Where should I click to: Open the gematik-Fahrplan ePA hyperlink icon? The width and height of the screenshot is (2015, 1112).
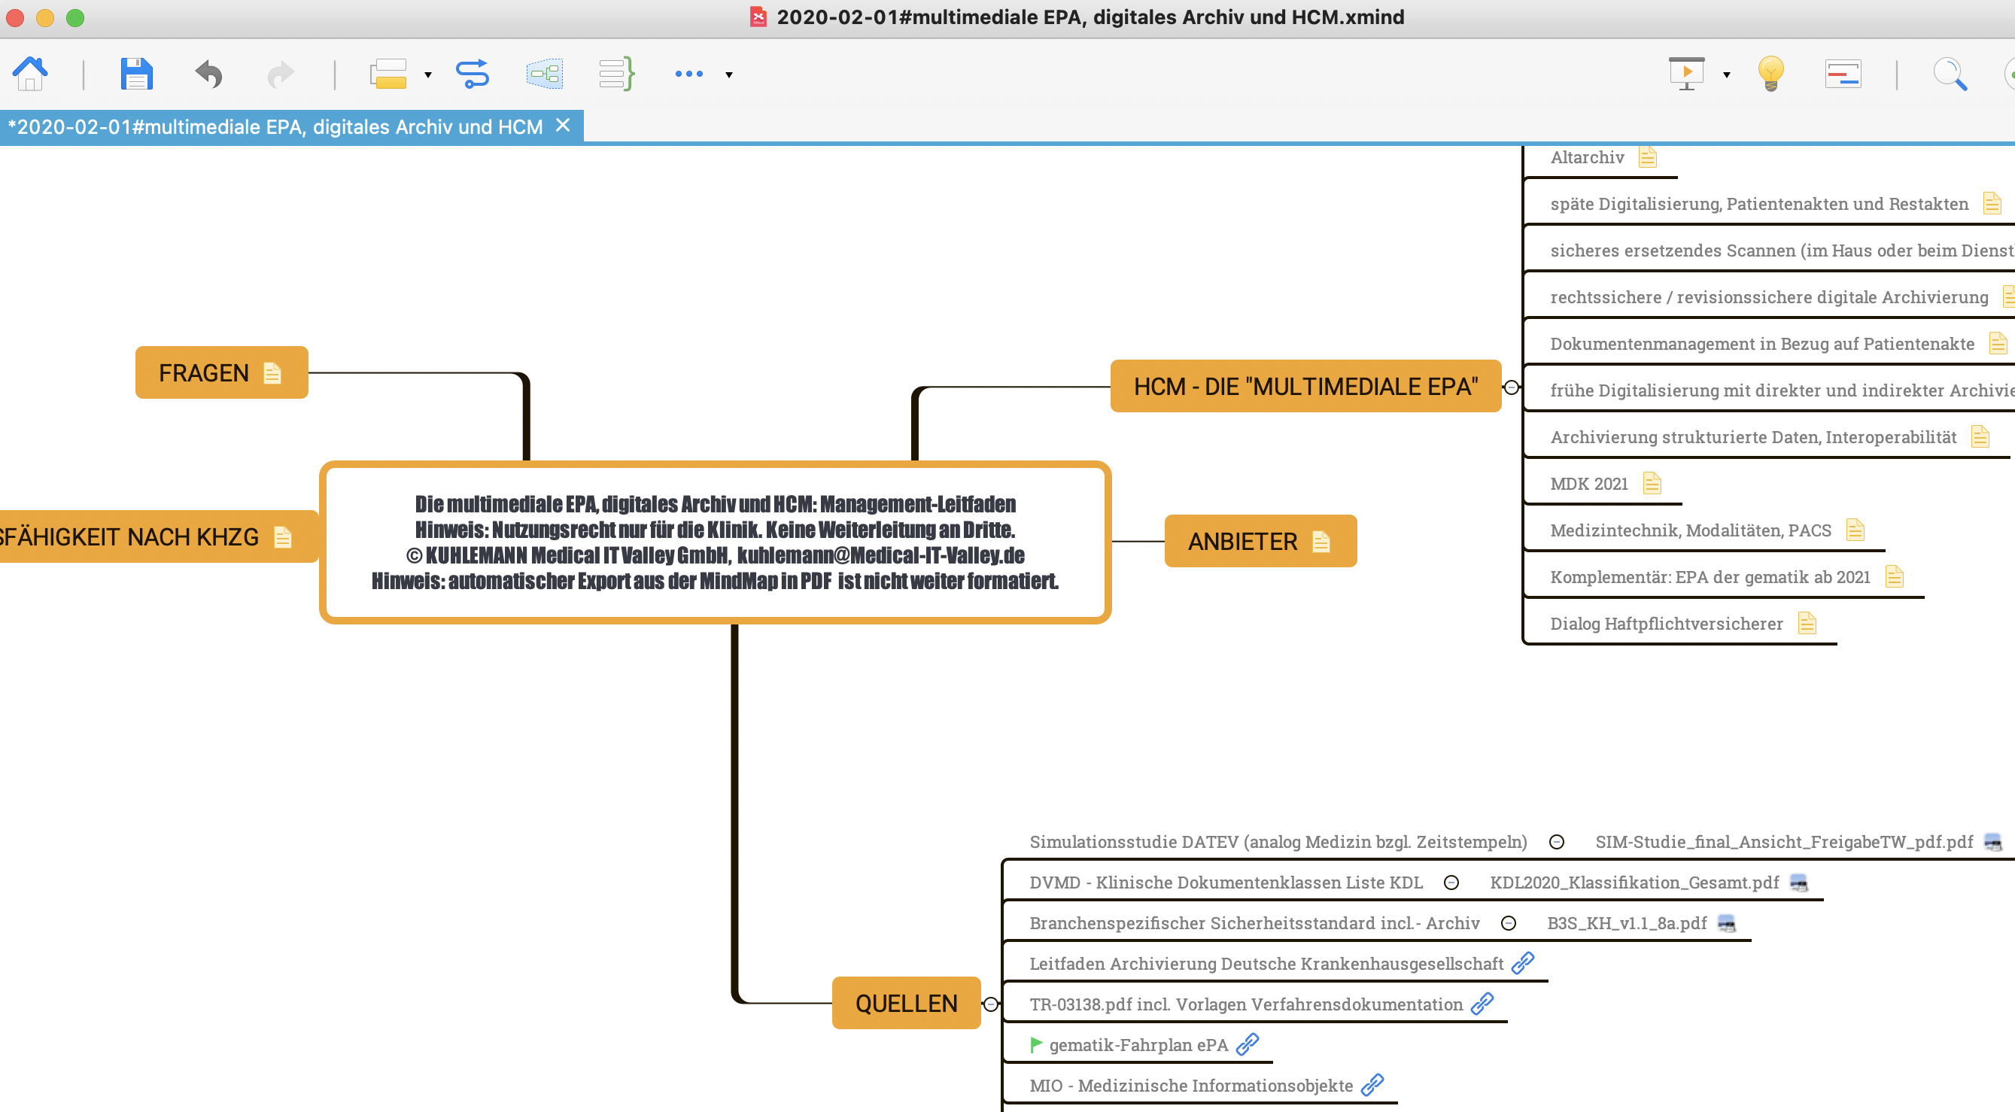[x=1248, y=1045]
